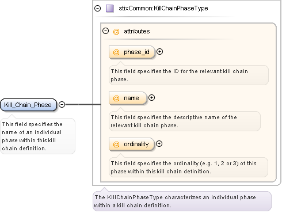The image size is (282, 213).
Task: Click the @ icon in ordinality attribute
Action: [x=116, y=144]
